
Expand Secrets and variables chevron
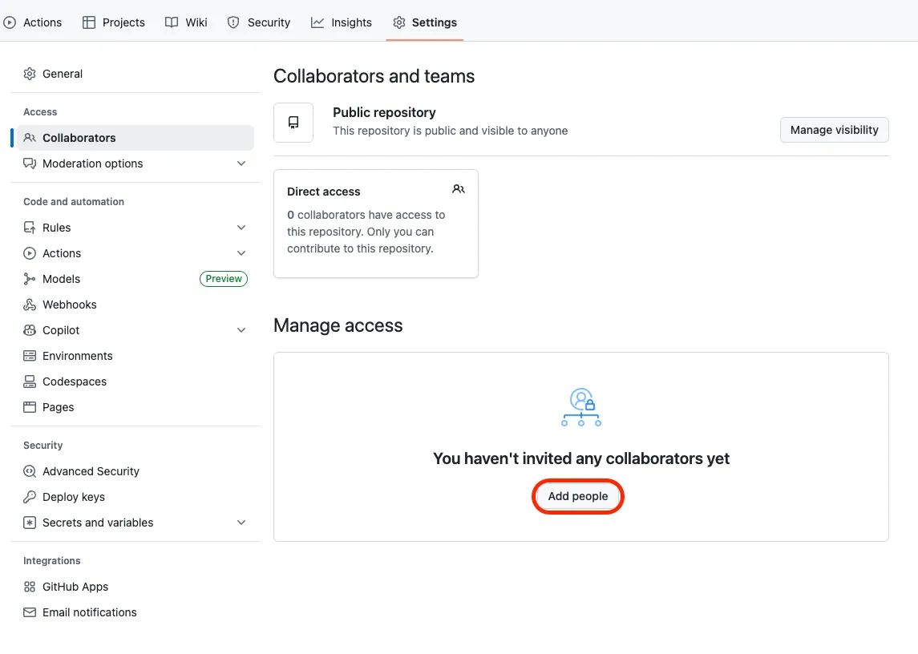[241, 523]
